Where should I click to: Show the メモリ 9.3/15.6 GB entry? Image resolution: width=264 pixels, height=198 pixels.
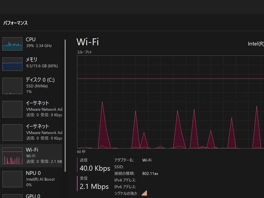pos(41,63)
